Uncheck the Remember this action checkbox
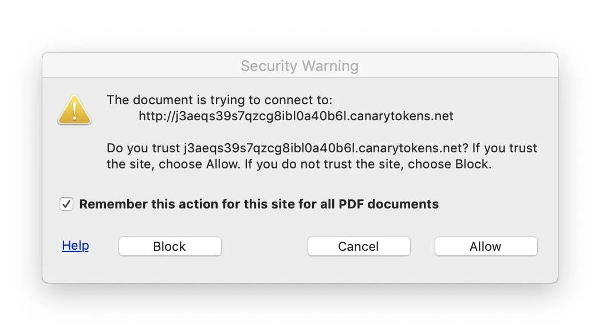 tap(66, 204)
